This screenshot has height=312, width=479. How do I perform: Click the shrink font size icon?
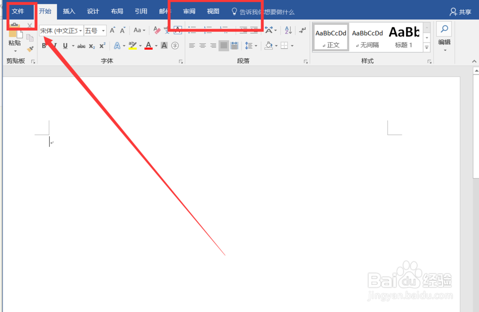coord(123,30)
